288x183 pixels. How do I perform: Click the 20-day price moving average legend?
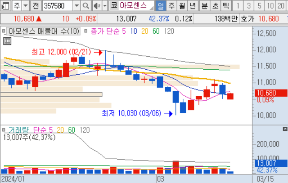tap(145, 31)
